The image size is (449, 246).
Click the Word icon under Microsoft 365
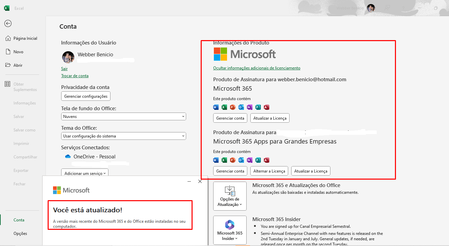216,107
